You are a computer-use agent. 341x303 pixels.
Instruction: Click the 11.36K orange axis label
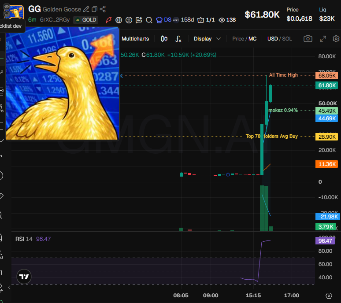(326, 164)
